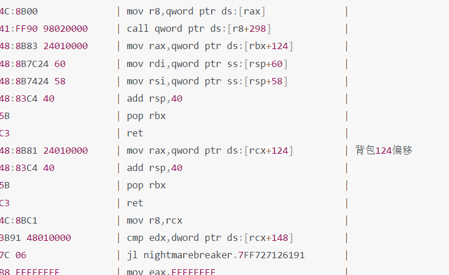Viewport: 449px width, 275px height.
Task: Click the bytes 48:8B7C24 60
Action: pos(32,64)
